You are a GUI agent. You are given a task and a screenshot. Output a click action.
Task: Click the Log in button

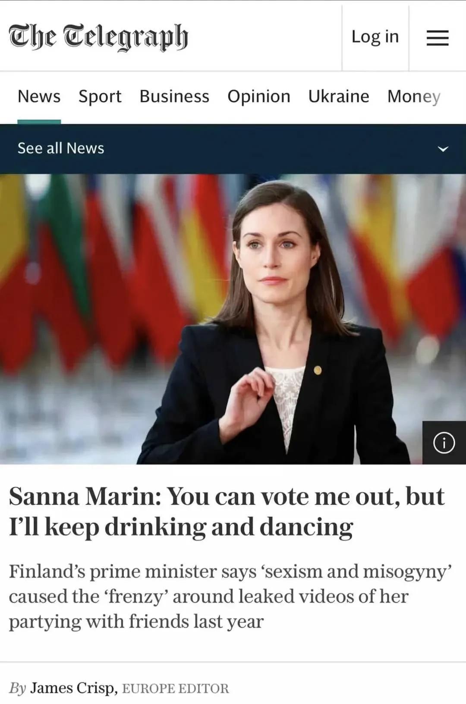coord(375,37)
